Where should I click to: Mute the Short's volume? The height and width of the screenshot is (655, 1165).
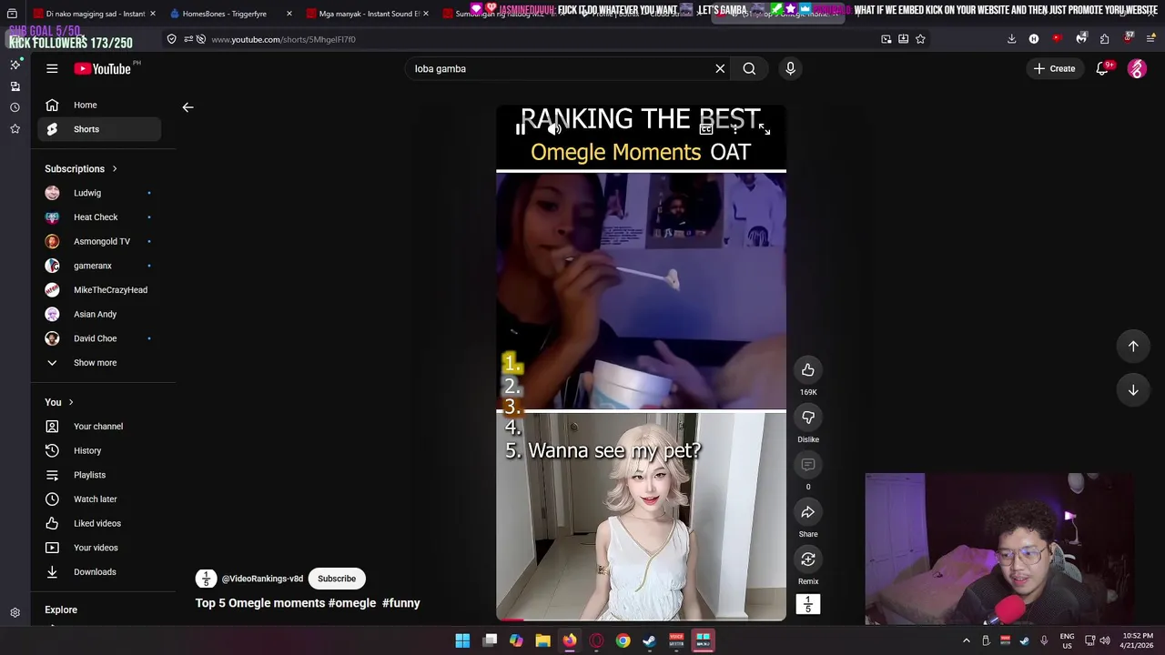coord(554,129)
